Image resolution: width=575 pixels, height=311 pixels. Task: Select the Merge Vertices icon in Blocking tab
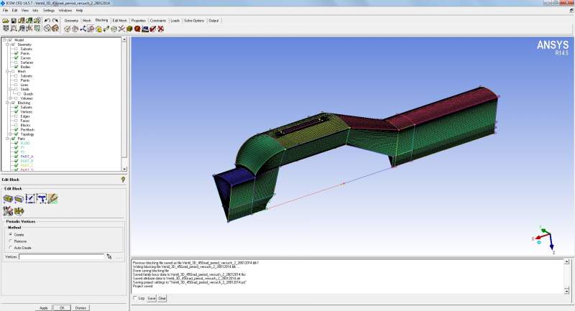click(x=83, y=29)
